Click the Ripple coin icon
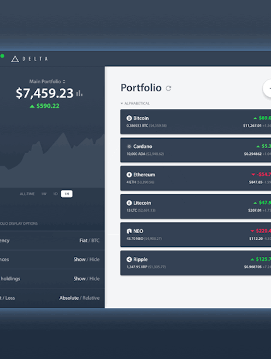The image size is (271, 359). point(129,259)
